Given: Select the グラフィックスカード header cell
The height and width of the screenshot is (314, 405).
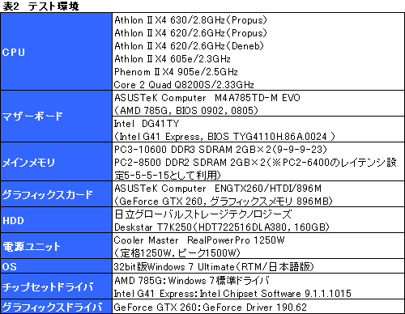Looking at the screenshot, I should click(x=56, y=194).
